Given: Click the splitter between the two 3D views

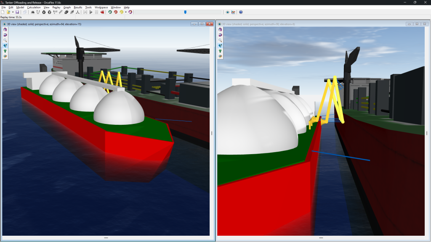Looking at the screenshot, I should click(x=215, y=133).
